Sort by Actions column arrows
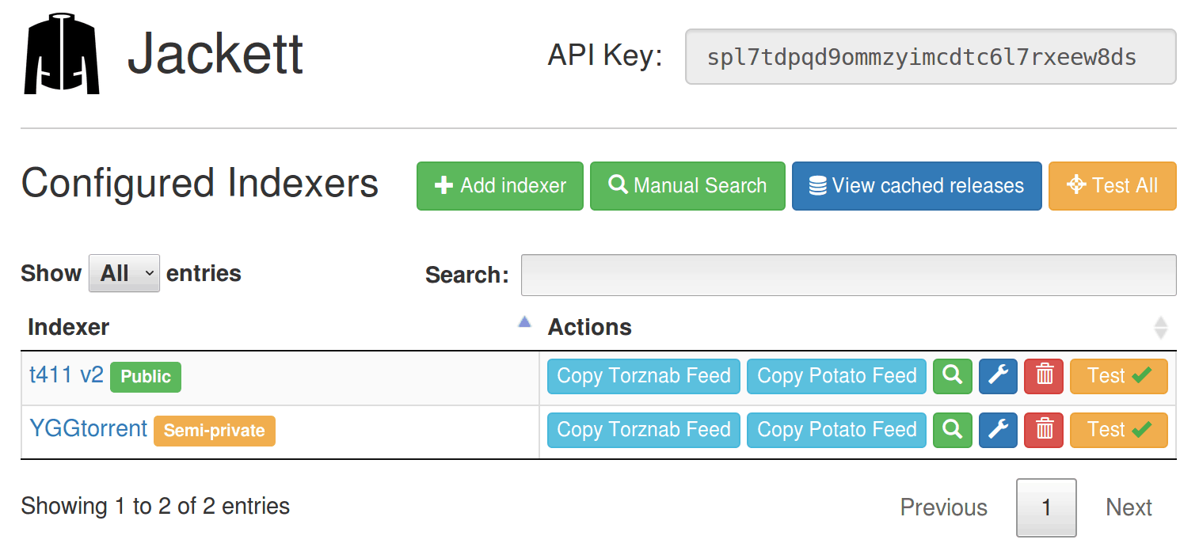Screen dimensions: 1199x551 1161,328
